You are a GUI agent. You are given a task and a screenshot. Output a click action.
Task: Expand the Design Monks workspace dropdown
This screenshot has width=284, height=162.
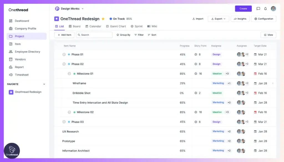click(83, 9)
